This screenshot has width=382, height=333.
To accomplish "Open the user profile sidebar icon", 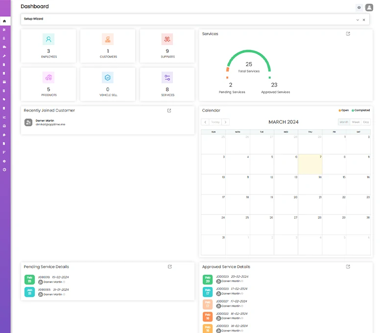I will 4,39.
